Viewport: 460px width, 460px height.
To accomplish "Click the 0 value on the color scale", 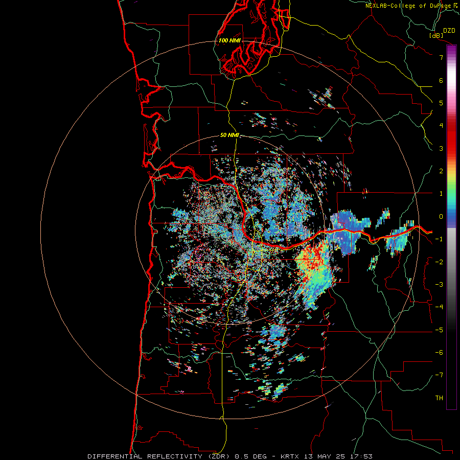I will pyautogui.click(x=441, y=217).
